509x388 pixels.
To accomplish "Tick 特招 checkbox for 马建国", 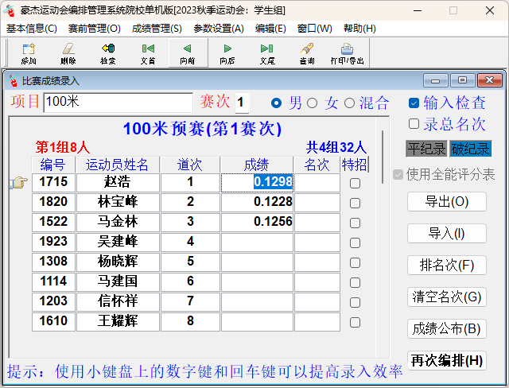I will [x=355, y=282].
